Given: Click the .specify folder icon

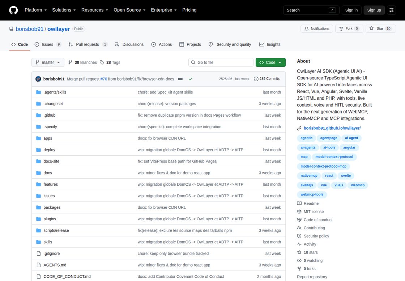Looking at the screenshot, I should point(38,127).
